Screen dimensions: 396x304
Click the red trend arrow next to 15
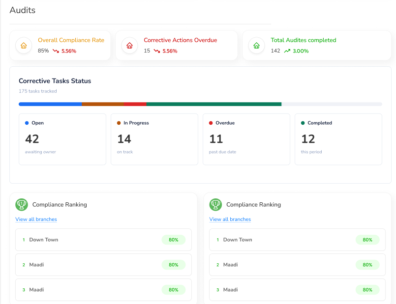157,51
